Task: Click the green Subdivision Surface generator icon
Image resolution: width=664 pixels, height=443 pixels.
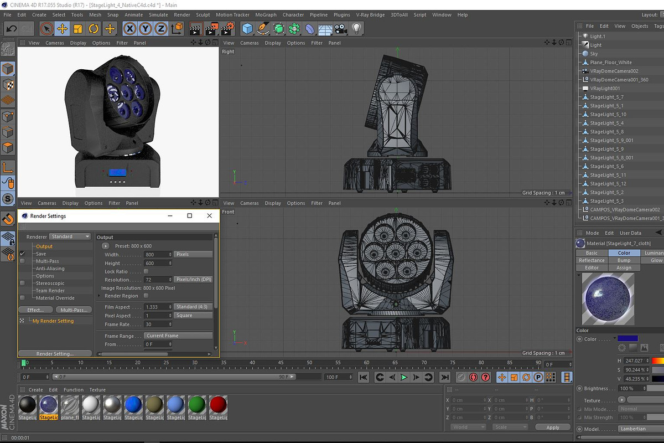Action: [x=279, y=28]
